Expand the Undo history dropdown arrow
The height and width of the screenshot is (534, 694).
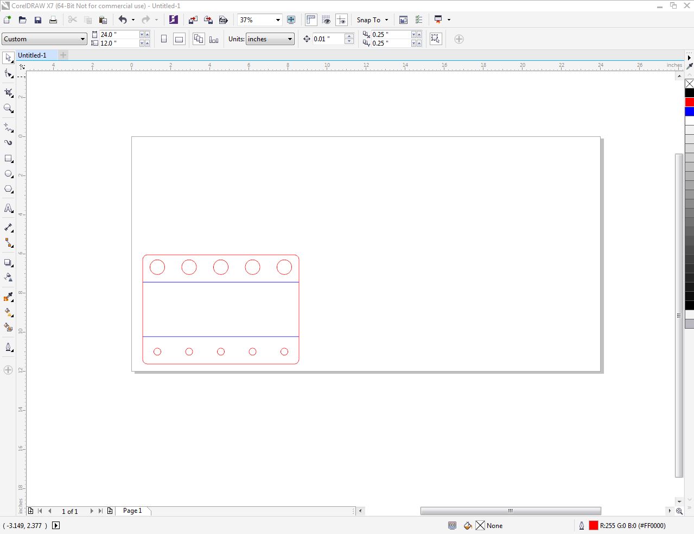(x=133, y=20)
